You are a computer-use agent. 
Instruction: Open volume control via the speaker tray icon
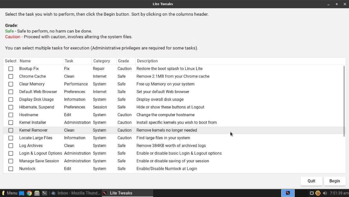[x=325, y=193]
